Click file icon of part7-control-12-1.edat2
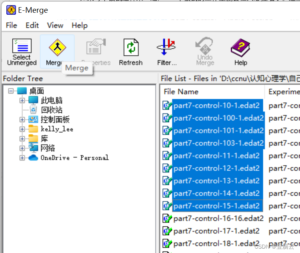This screenshot has width=300, height=253. click(167, 168)
